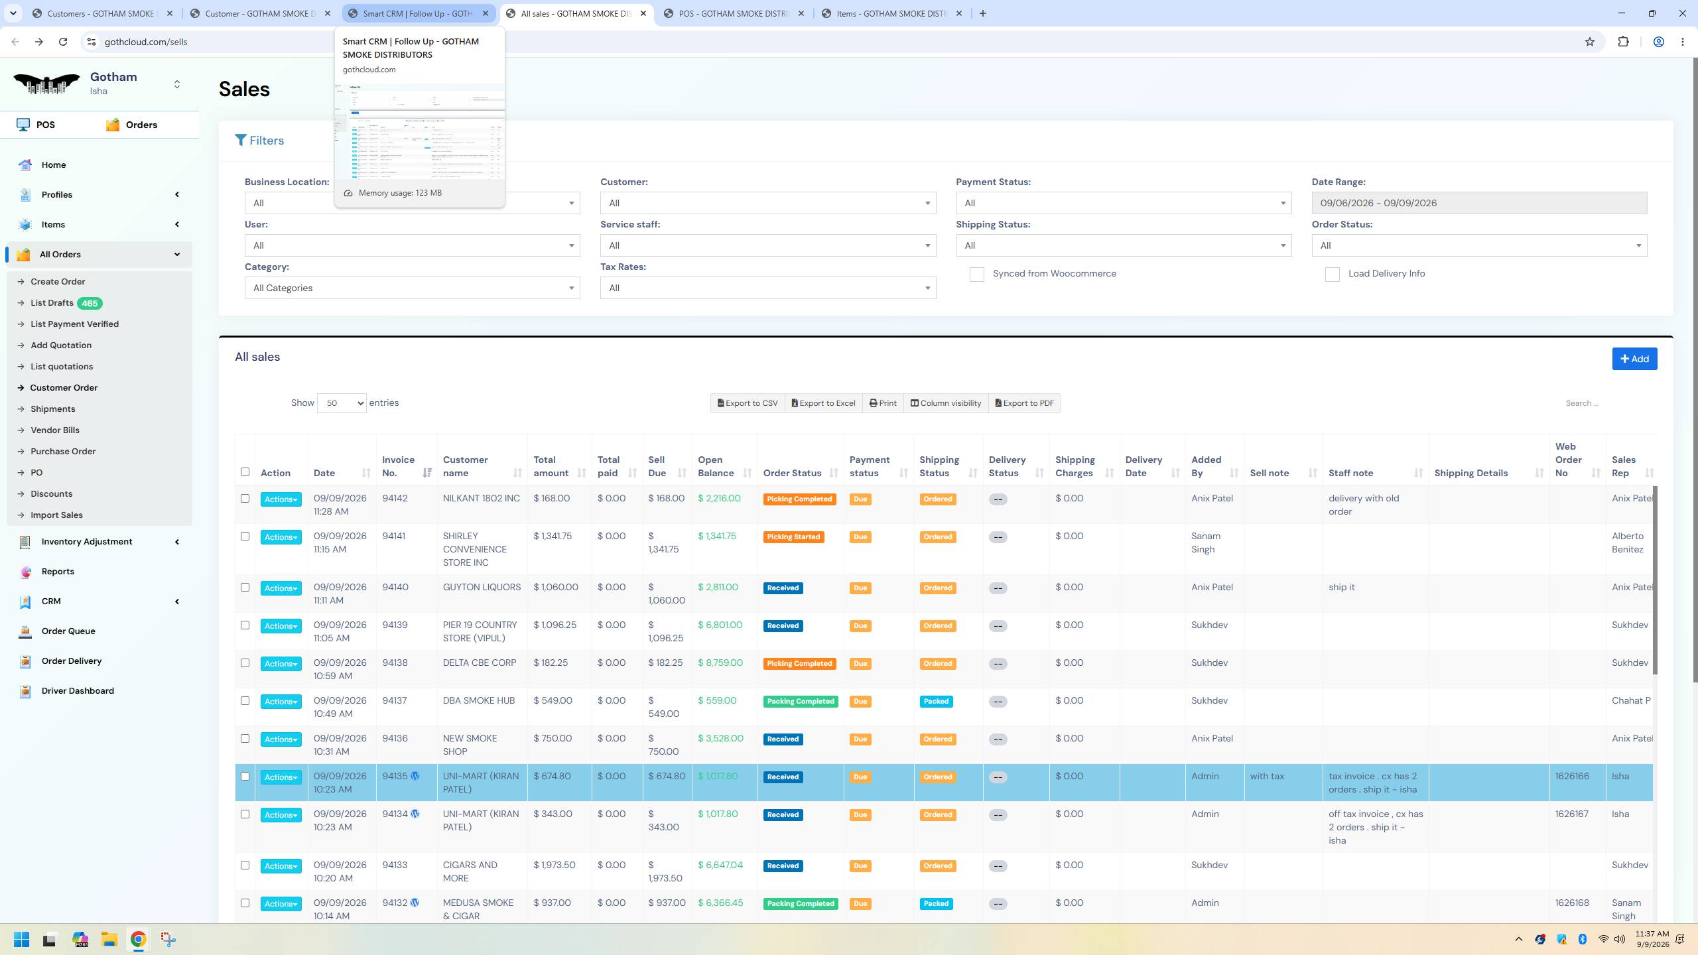Click the Date Range input field
1698x955 pixels.
[x=1479, y=203]
